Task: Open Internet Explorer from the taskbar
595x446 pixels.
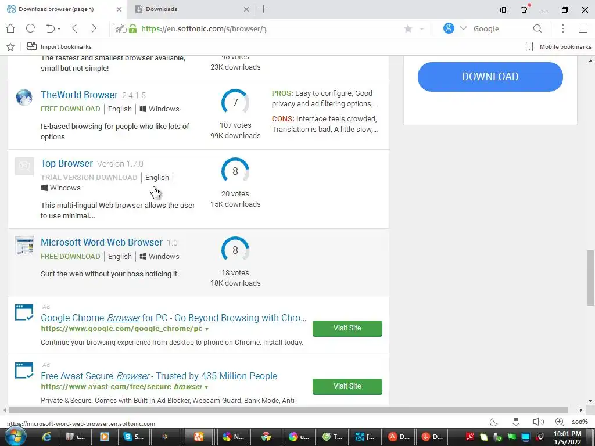Action: coord(46,437)
